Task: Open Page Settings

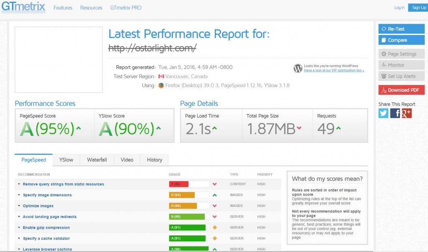Action: (402, 54)
